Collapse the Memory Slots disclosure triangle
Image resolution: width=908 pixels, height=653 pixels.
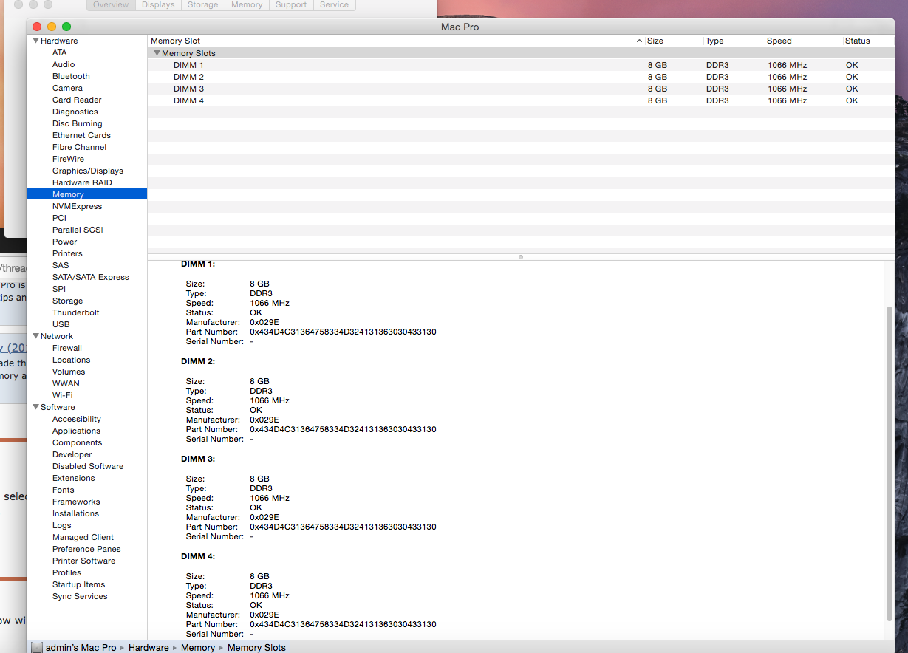pos(157,53)
